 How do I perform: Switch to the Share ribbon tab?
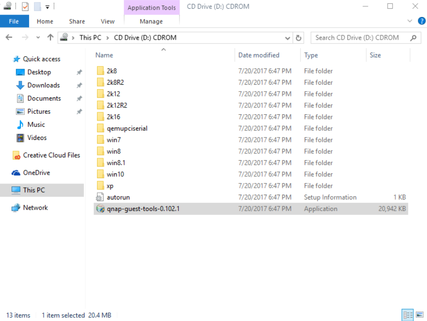tap(77, 21)
